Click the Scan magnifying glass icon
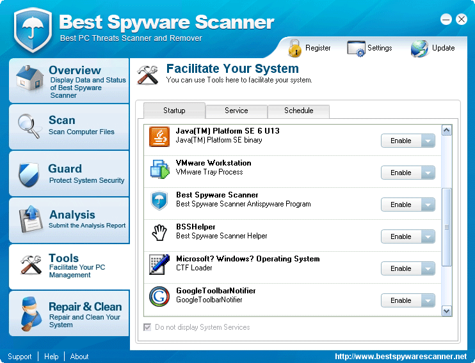The width and height of the screenshot is (475, 363). click(x=29, y=126)
